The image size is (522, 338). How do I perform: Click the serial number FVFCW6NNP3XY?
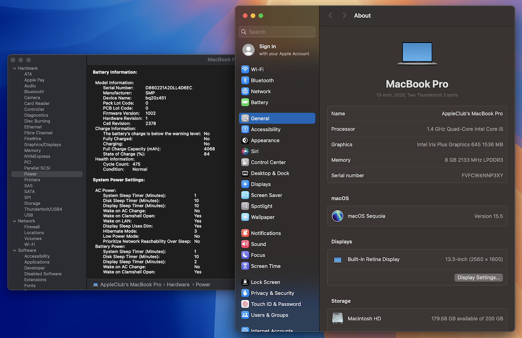[482, 176]
